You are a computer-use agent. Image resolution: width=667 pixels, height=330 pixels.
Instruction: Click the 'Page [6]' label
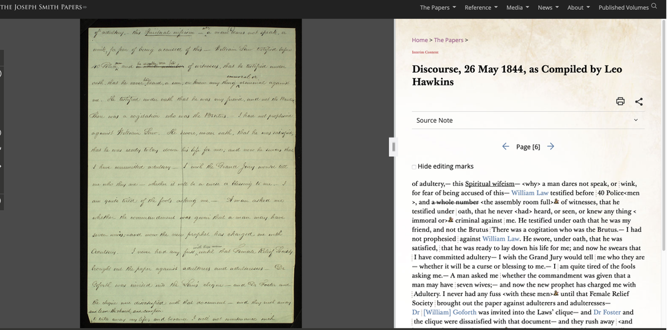pos(528,147)
